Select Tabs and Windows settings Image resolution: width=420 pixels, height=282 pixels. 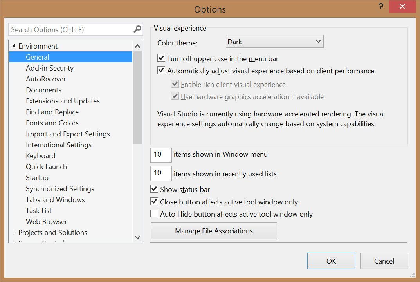(x=55, y=200)
